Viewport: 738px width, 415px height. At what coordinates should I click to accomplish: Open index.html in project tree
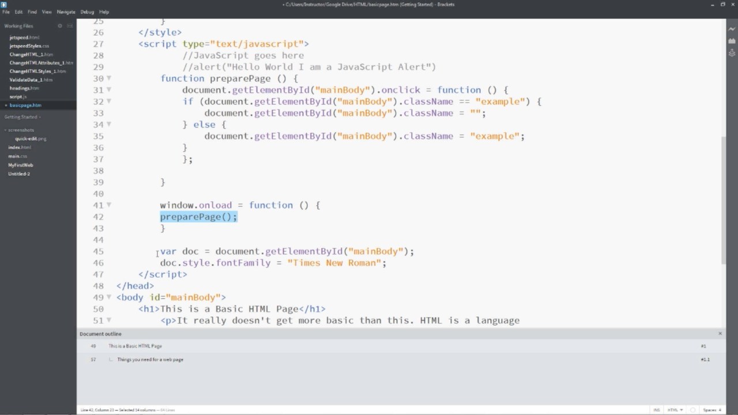coord(20,148)
